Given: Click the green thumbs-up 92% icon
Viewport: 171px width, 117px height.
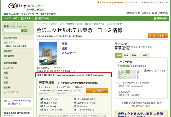Looking at the screenshot, I should pyautogui.click(x=145, y=71).
